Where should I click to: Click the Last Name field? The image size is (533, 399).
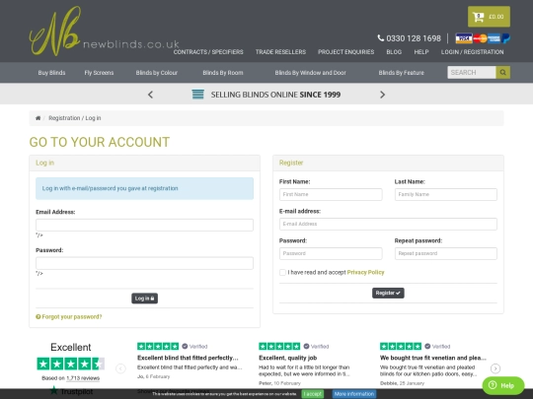coord(446,194)
